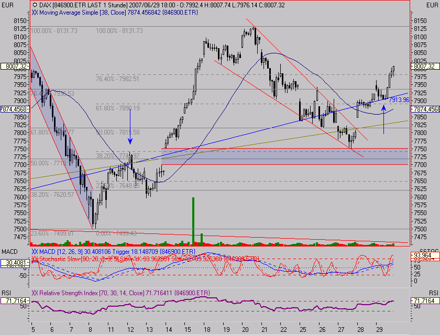Click date 20 on the time axis
The height and width of the screenshot is (335, 440).
(246, 330)
